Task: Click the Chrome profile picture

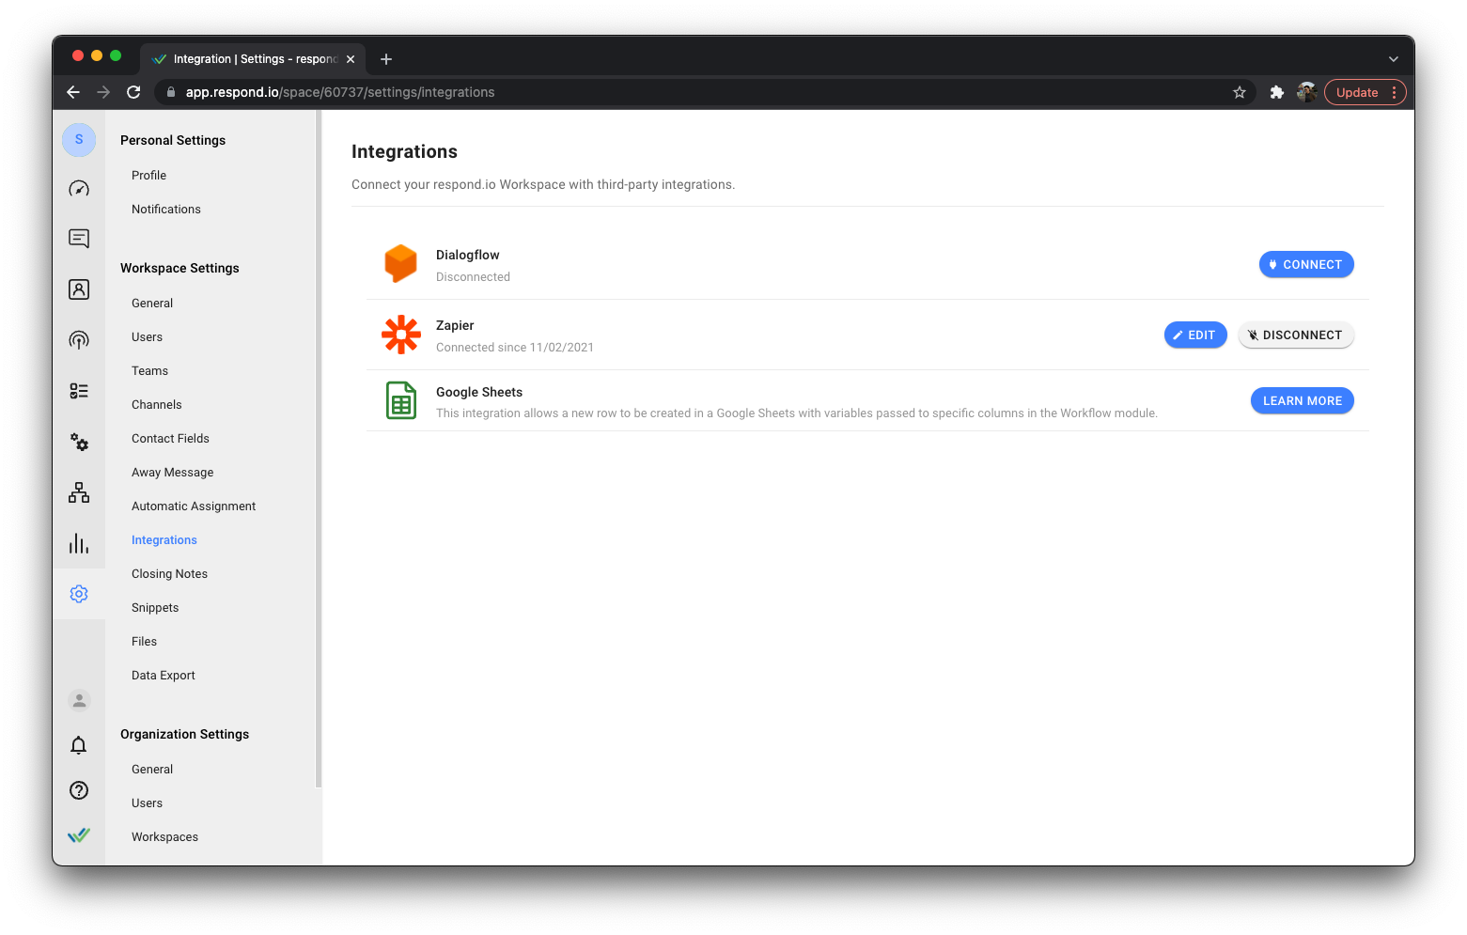Action: 1306,92
